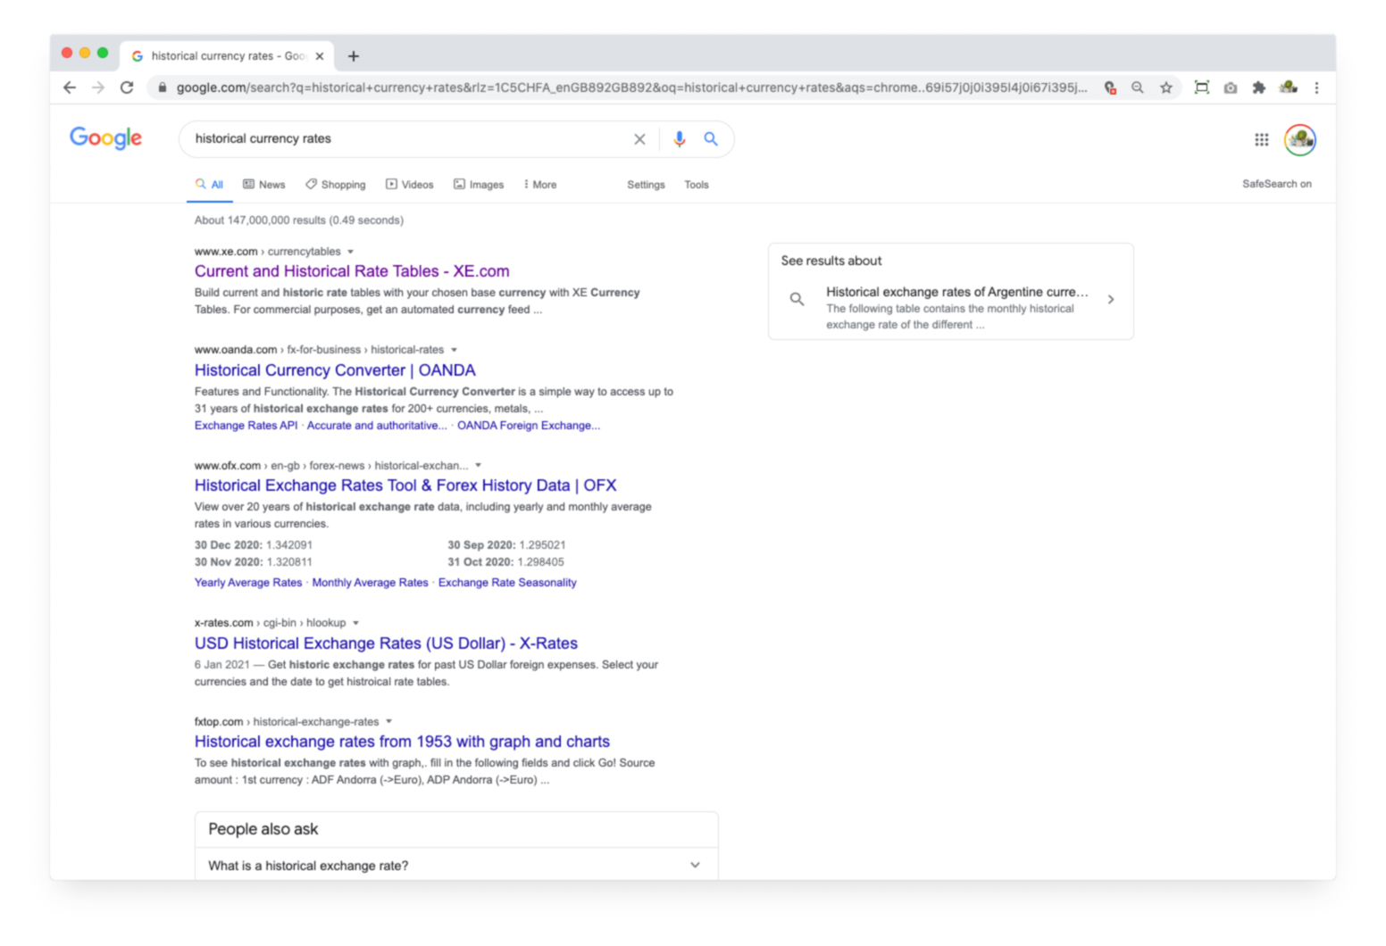Screen dimensions: 1386x946
Task: Switch to the Images tab
Action: click(479, 185)
